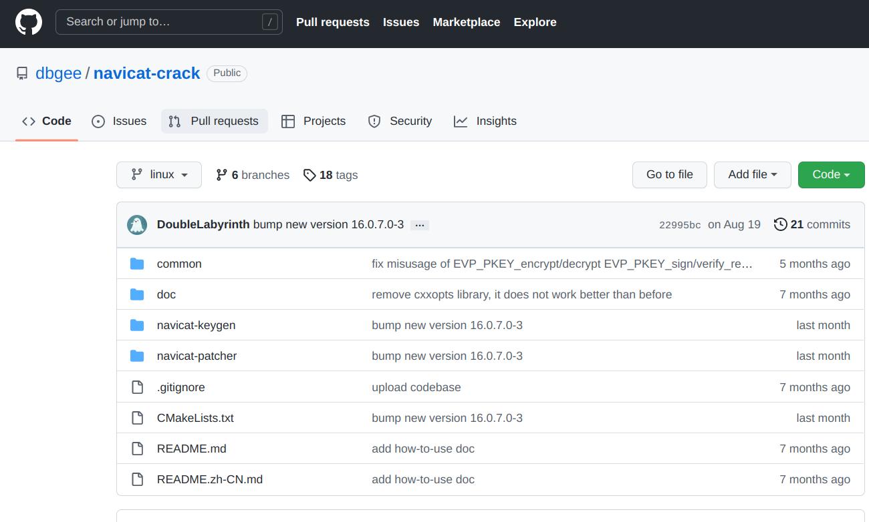This screenshot has width=869, height=522.
Task: Click the file icon for CMakeLists.txt
Action: click(137, 418)
